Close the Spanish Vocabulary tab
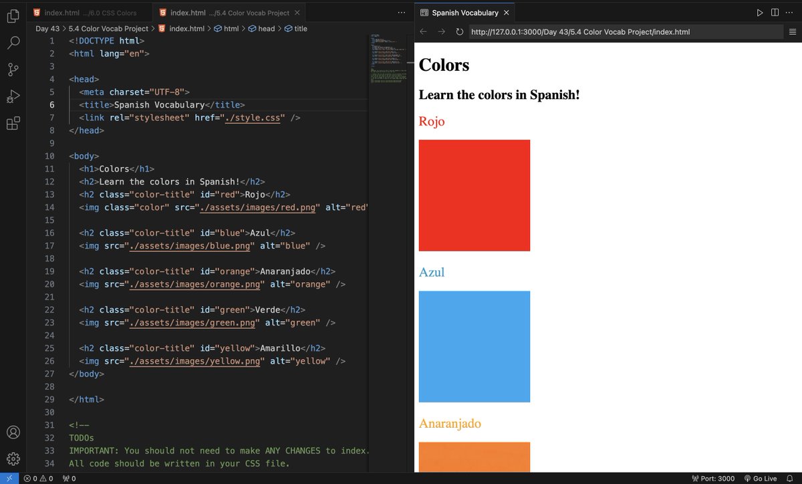The image size is (802, 484). (x=507, y=13)
